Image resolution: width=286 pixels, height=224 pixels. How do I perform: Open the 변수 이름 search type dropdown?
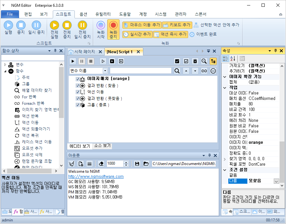[105, 71]
